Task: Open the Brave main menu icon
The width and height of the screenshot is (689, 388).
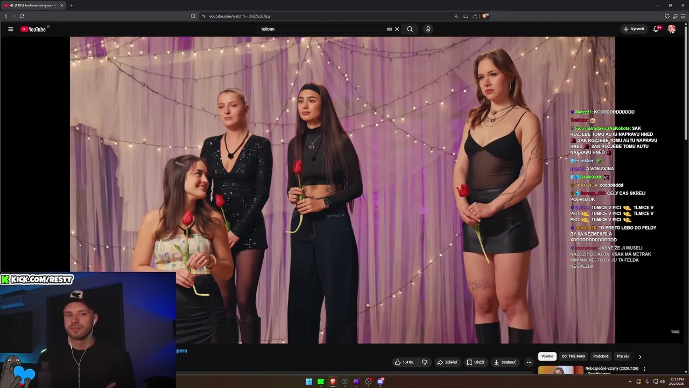Action: pos(683,16)
